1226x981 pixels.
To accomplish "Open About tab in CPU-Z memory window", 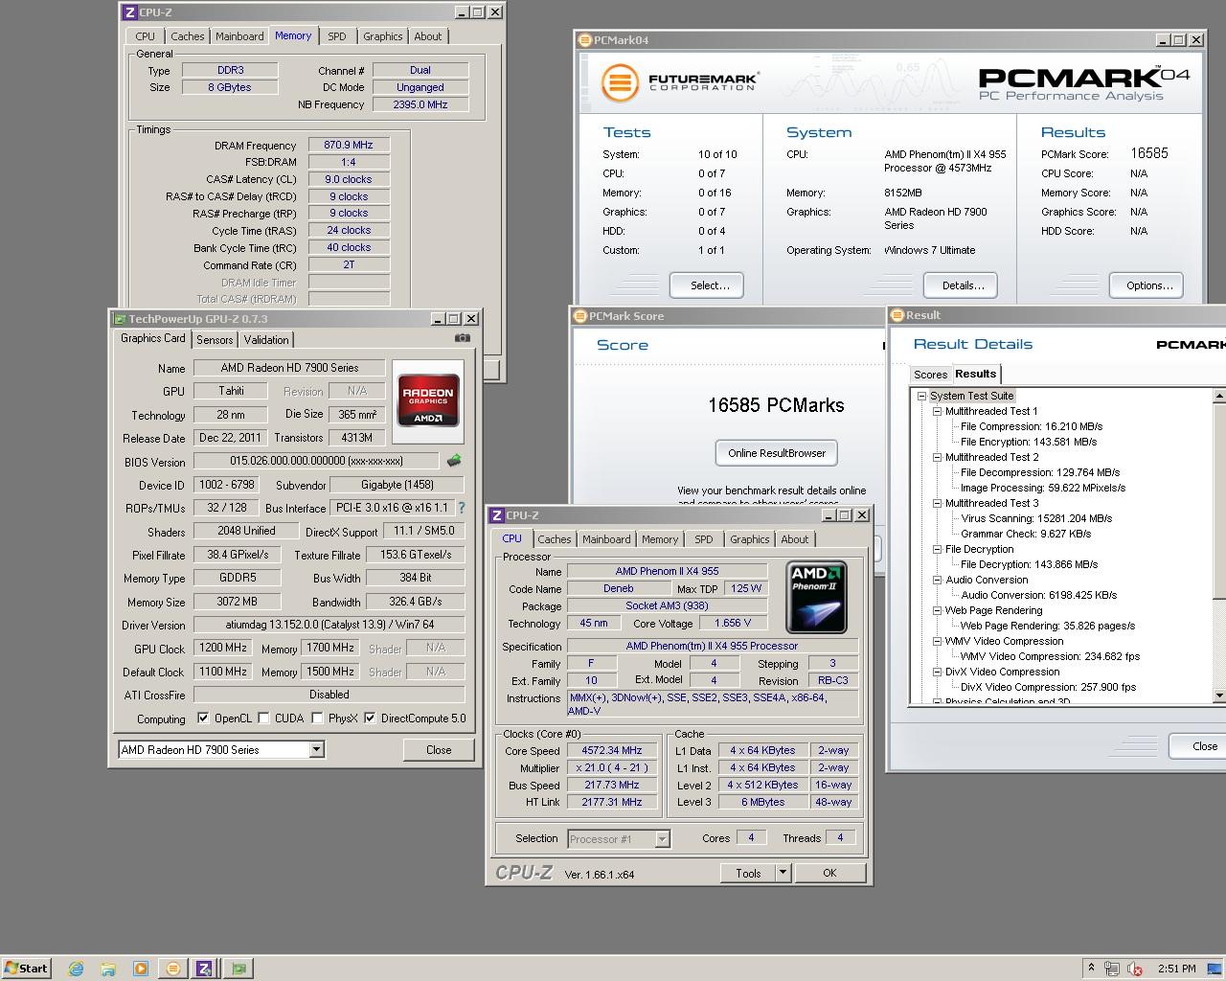I will [428, 36].
